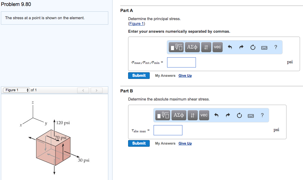The width and height of the screenshot is (303, 180).
Task: Click Give Up link for Part B
Action: point(185,143)
